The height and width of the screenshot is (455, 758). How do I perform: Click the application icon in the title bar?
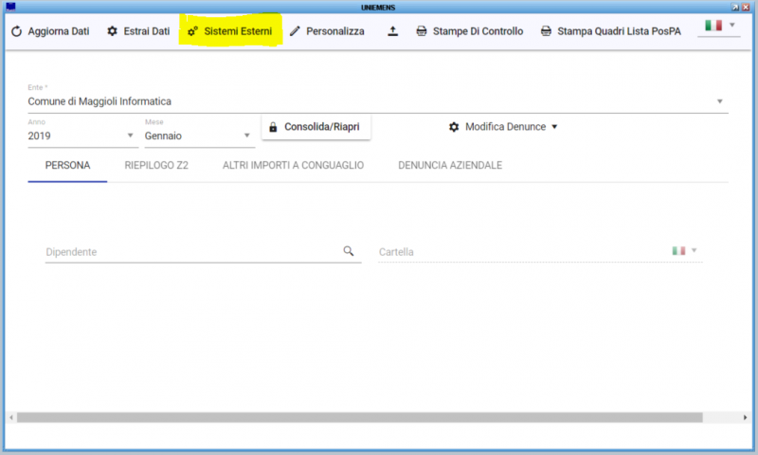tap(10, 7)
